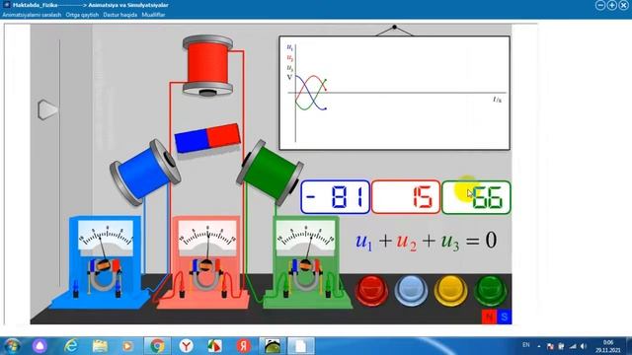Click the u1 + u2 + u3 = 0 formula
Image resolution: width=632 pixels, height=355 pixels.
(427, 241)
